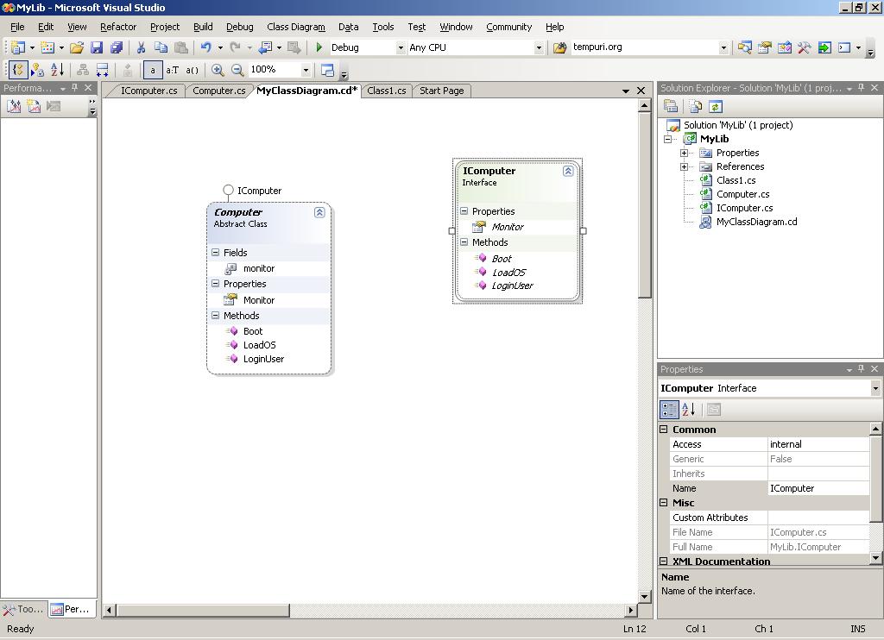Toggle Display Name member format
884x640 pixels.
pyautogui.click(x=152, y=70)
